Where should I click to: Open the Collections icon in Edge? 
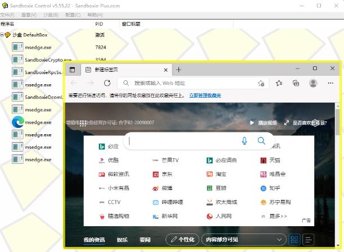click(296, 83)
